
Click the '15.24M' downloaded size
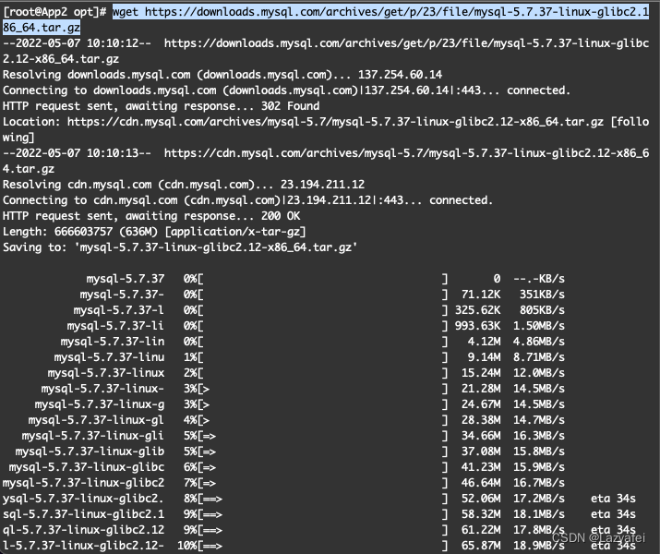click(x=481, y=373)
